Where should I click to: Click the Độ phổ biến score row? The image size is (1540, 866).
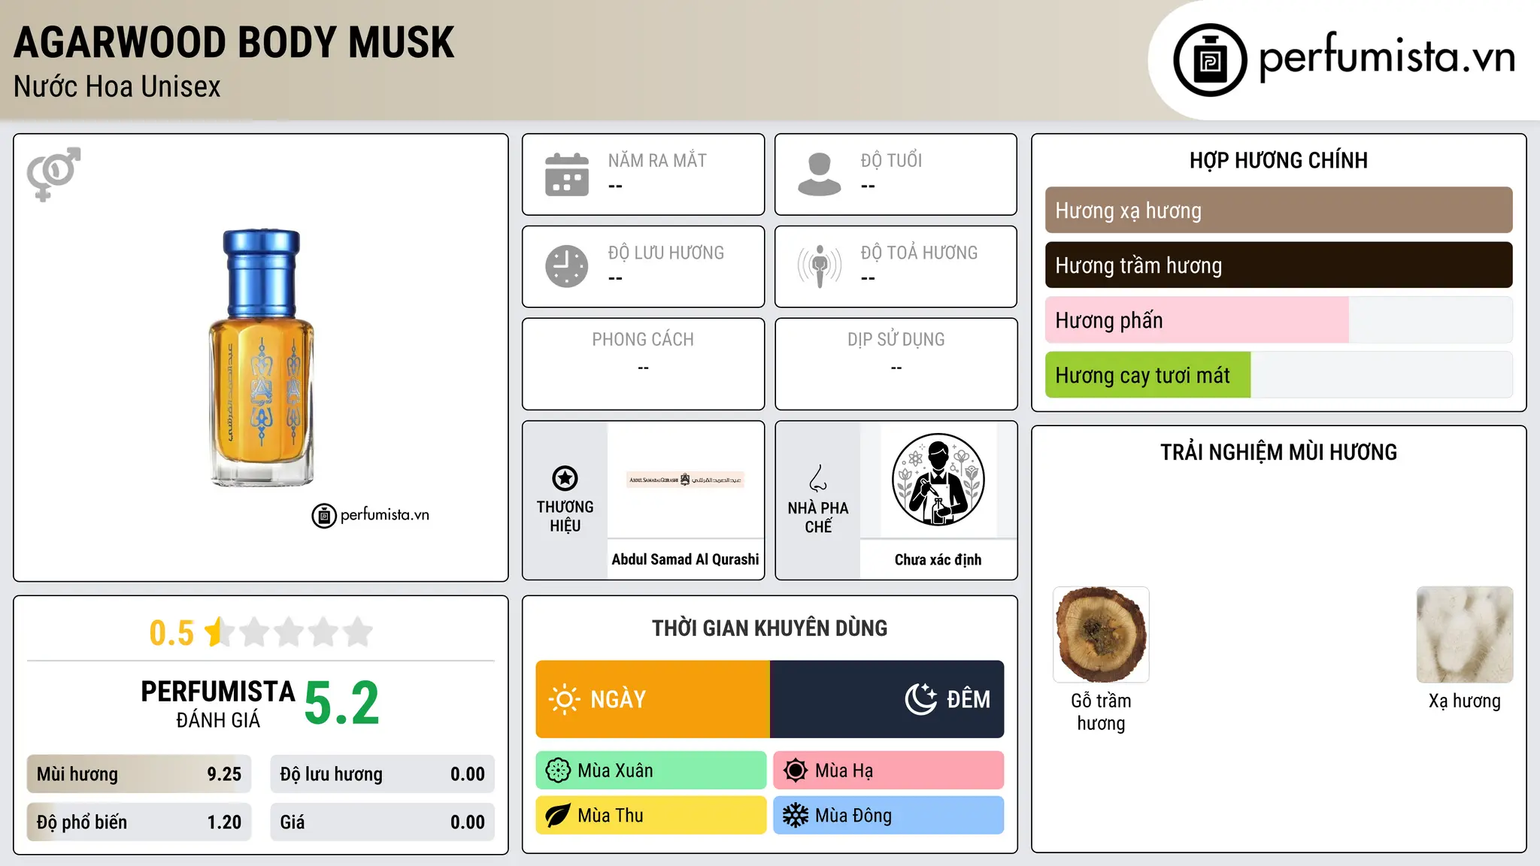[x=139, y=822]
